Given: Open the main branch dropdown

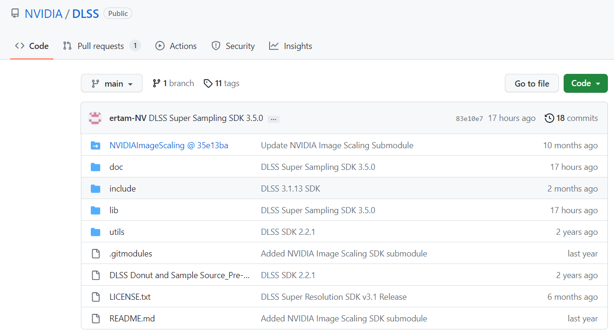Looking at the screenshot, I should pos(112,83).
